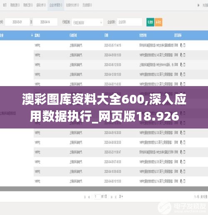Click the tab-scroll arrow icon at top right
The width and height of the screenshot is (208, 215).
coord(198,5)
